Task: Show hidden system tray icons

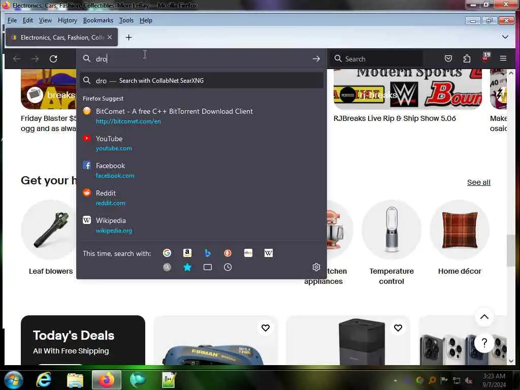Action: (x=395, y=380)
